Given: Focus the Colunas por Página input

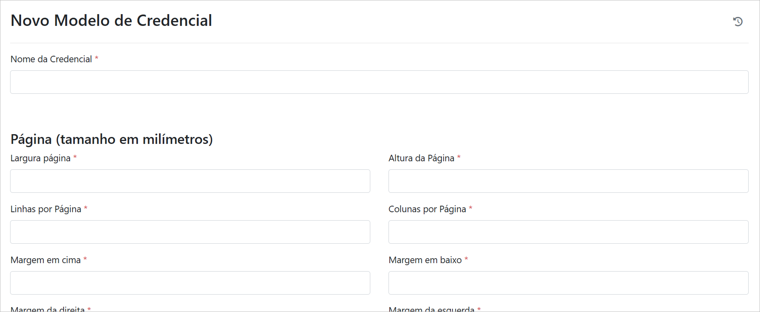Looking at the screenshot, I should [x=568, y=232].
